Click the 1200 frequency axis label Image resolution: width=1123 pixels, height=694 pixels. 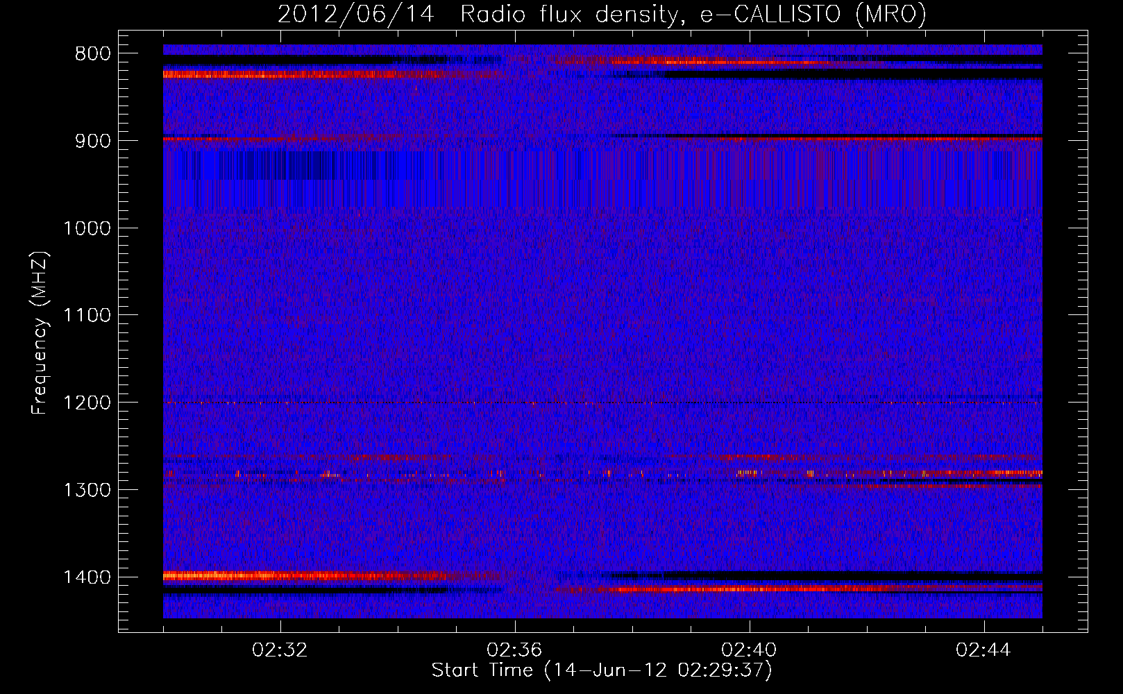(x=87, y=403)
